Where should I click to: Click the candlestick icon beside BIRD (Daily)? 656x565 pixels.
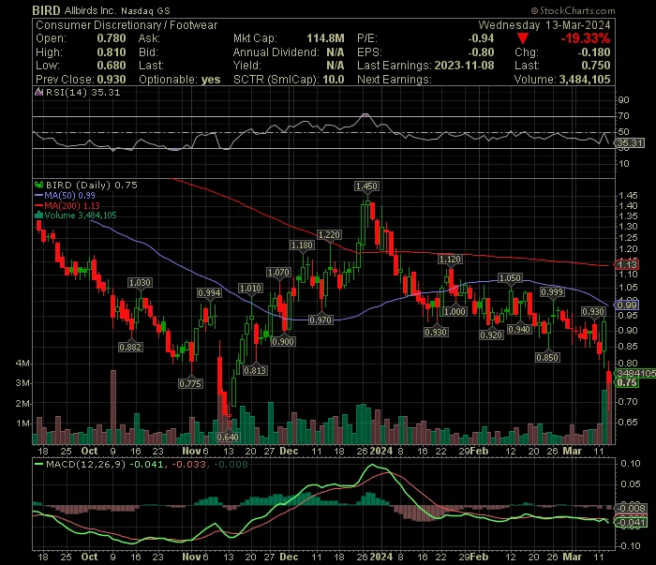(39, 185)
